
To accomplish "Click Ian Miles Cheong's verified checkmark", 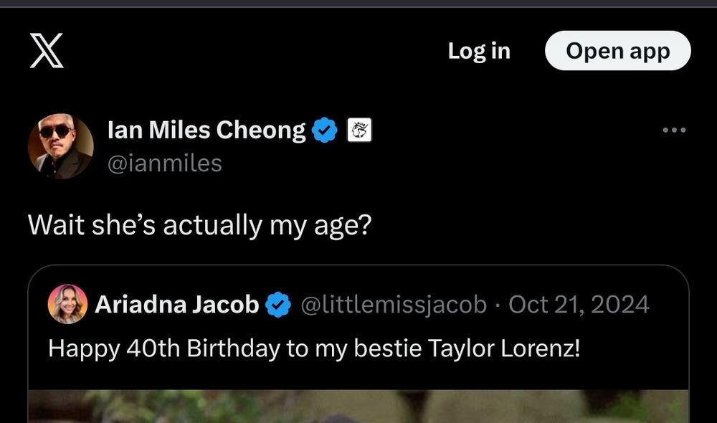I will point(325,130).
